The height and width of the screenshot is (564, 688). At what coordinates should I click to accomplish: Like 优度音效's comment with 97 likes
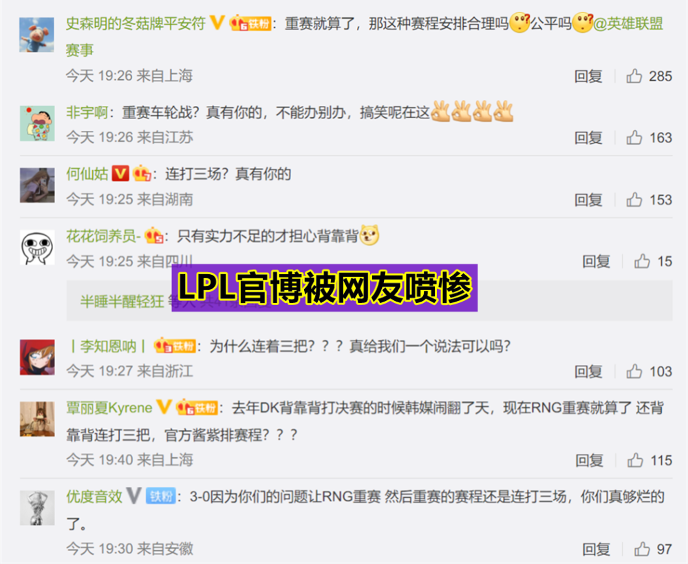(642, 549)
